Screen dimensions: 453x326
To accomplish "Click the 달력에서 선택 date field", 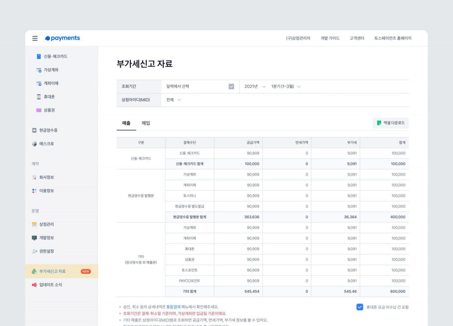I will pos(200,86).
